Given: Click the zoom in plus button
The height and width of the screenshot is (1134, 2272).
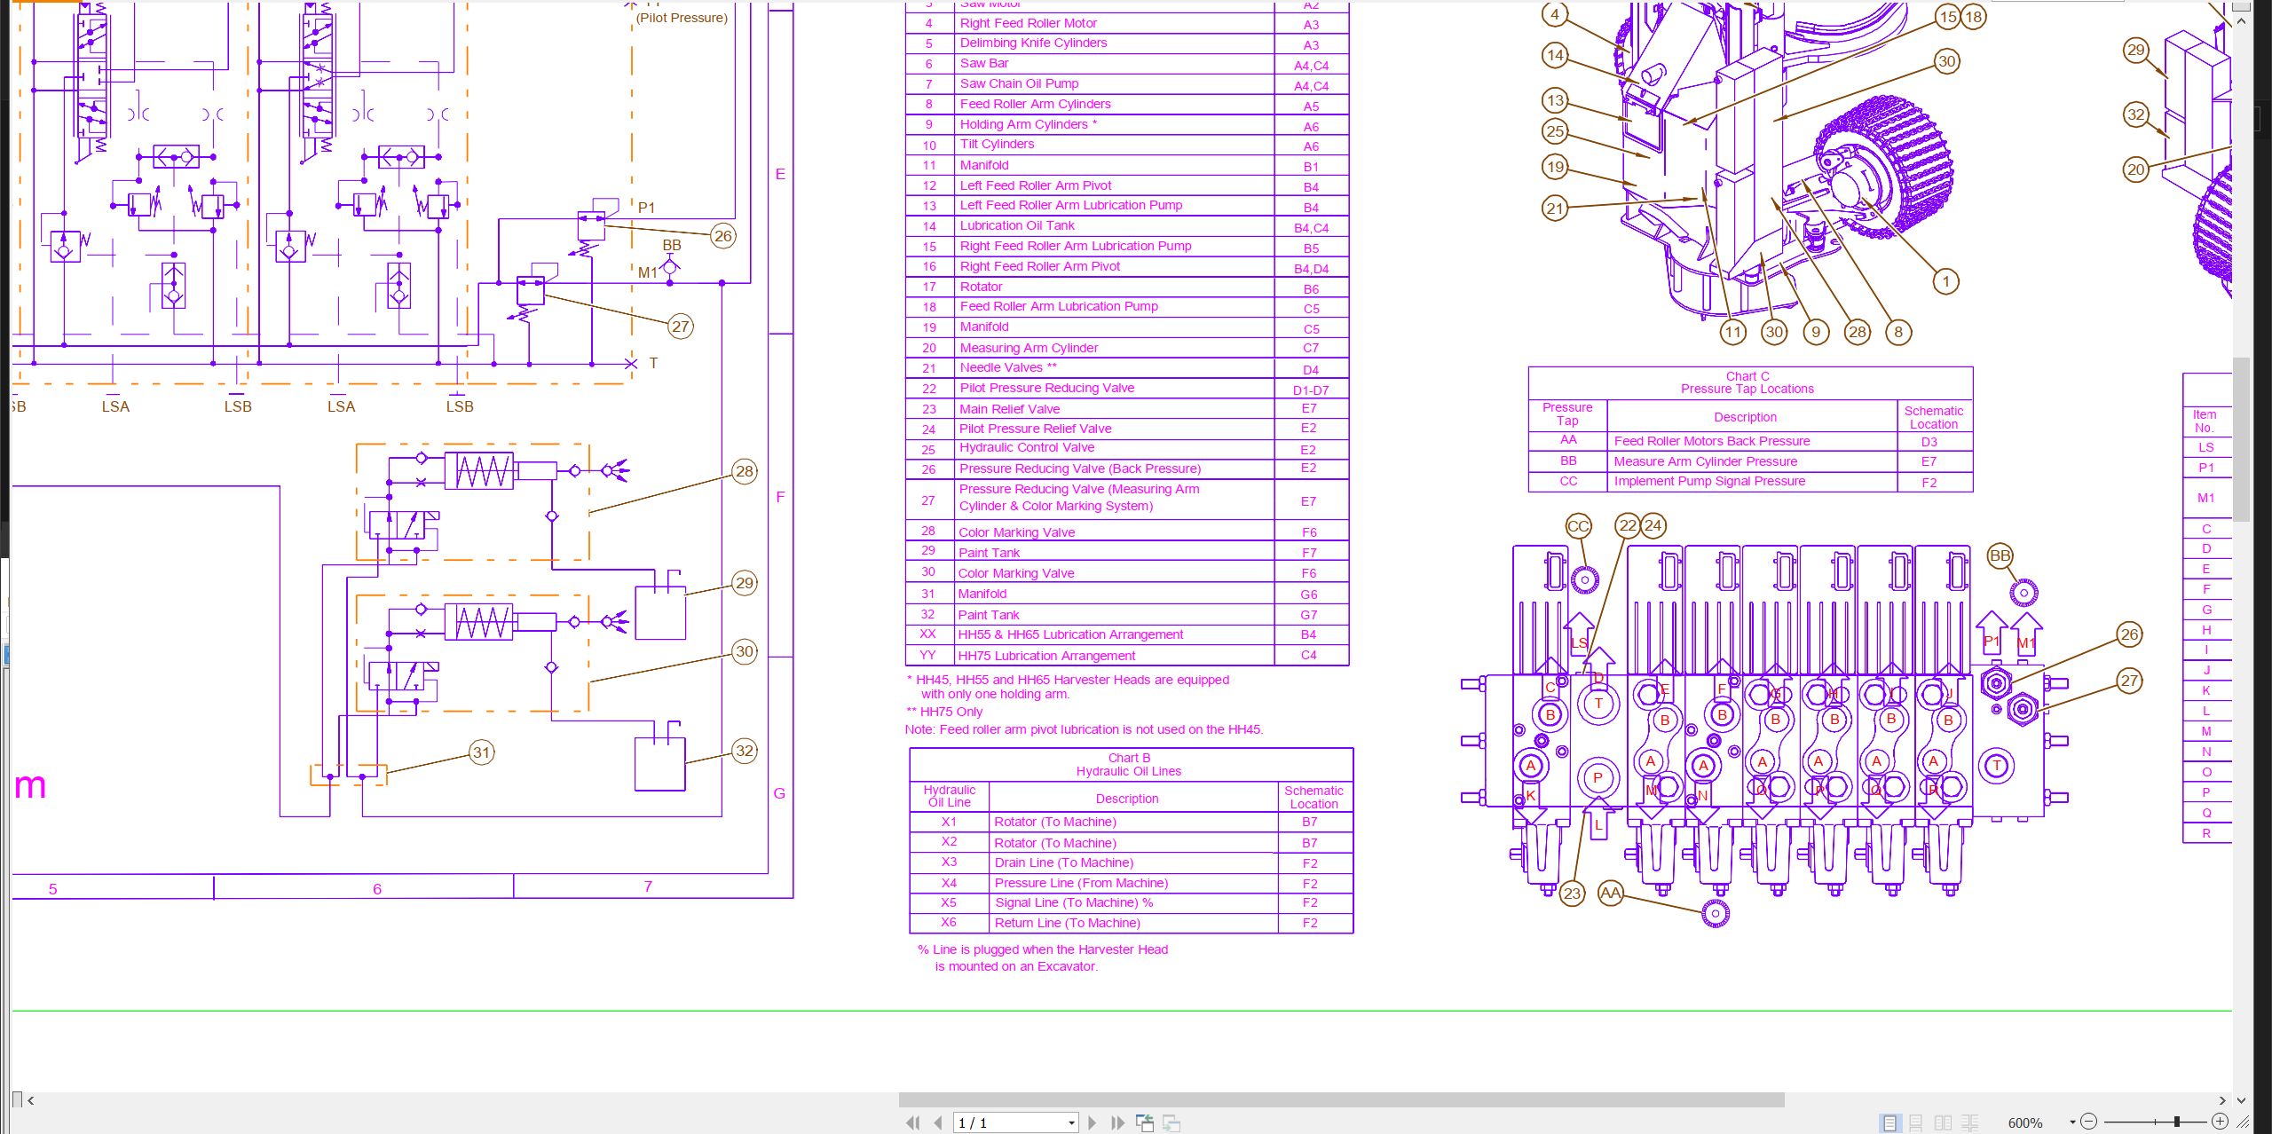Looking at the screenshot, I should (2220, 1122).
